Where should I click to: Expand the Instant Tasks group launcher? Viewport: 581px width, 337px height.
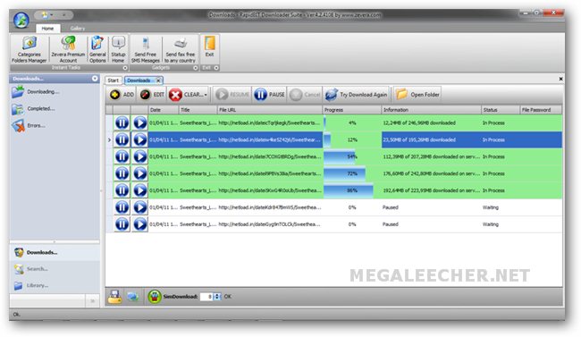(125, 68)
